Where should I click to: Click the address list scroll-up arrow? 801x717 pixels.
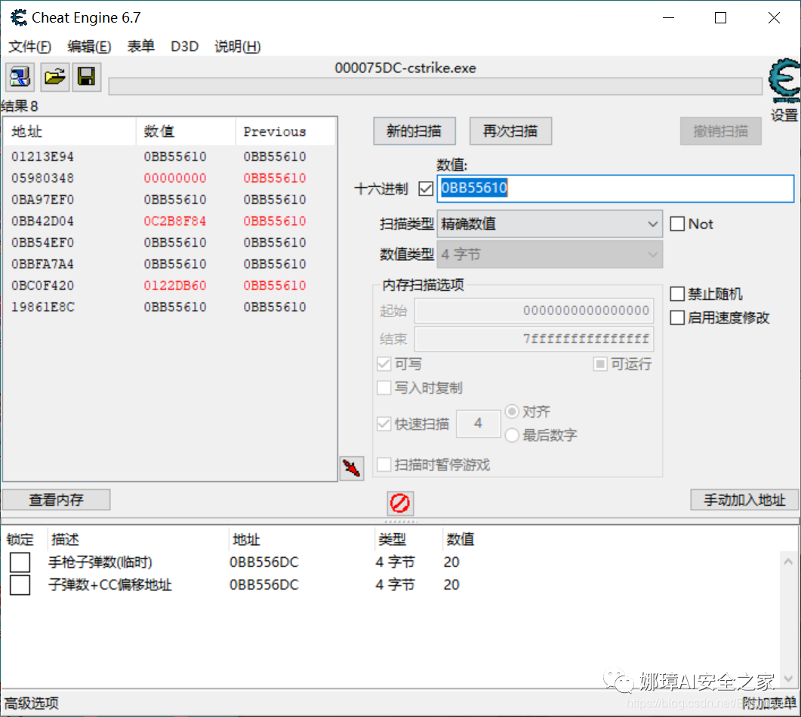(788, 562)
